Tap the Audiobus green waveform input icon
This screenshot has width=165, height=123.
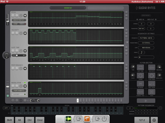tap(68, 119)
